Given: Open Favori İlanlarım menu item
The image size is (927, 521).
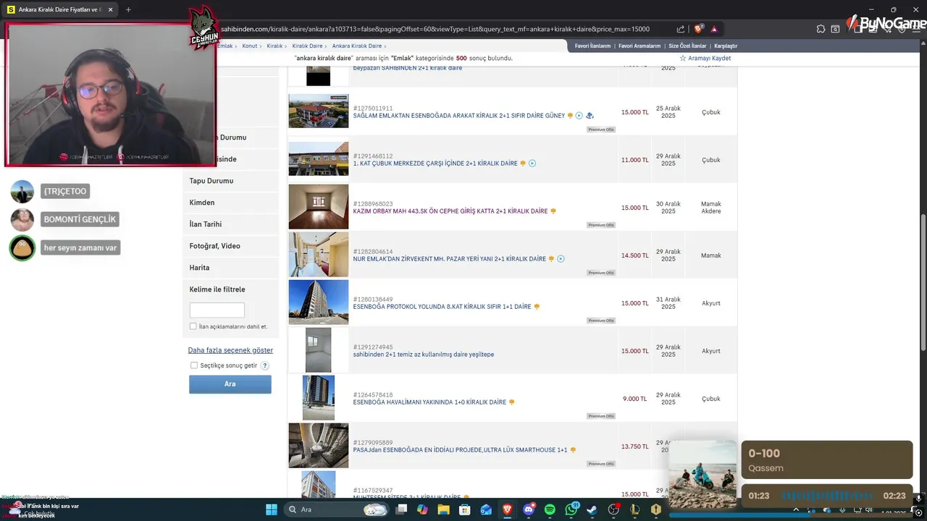Looking at the screenshot, I should click(592, 46).
